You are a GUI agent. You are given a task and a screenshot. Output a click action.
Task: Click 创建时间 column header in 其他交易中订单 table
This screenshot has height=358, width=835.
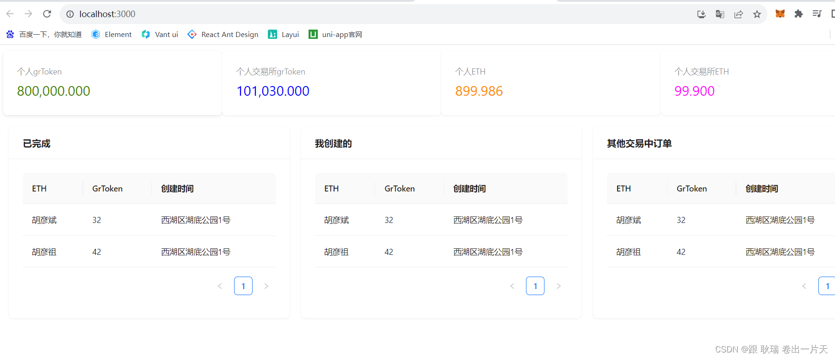762,189
